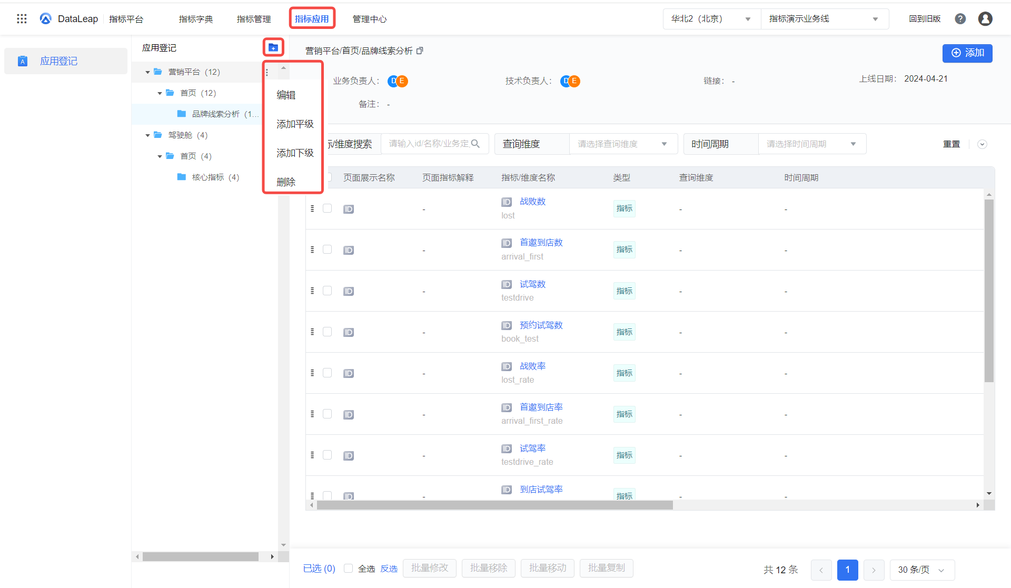The width and height of the screenshot is (1011, 588).
Task: Select 核心指标 (4) tree item
Action: pos(216,177)
